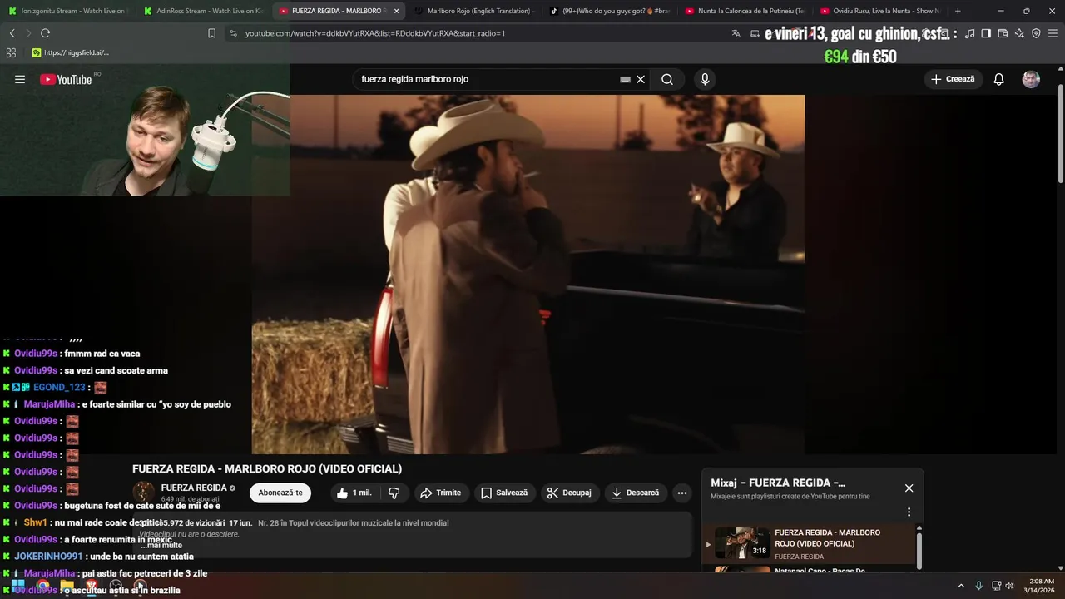Go back in browser history

coord(12,33)
